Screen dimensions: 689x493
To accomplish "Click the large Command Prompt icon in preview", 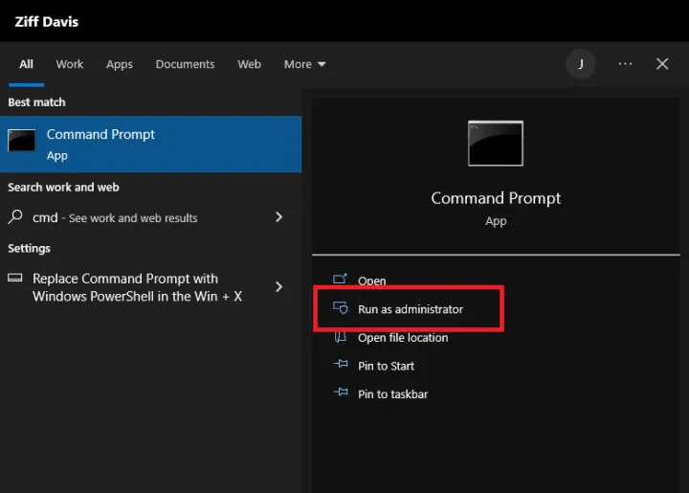I will pyautogui.click(x=495, y=144).
